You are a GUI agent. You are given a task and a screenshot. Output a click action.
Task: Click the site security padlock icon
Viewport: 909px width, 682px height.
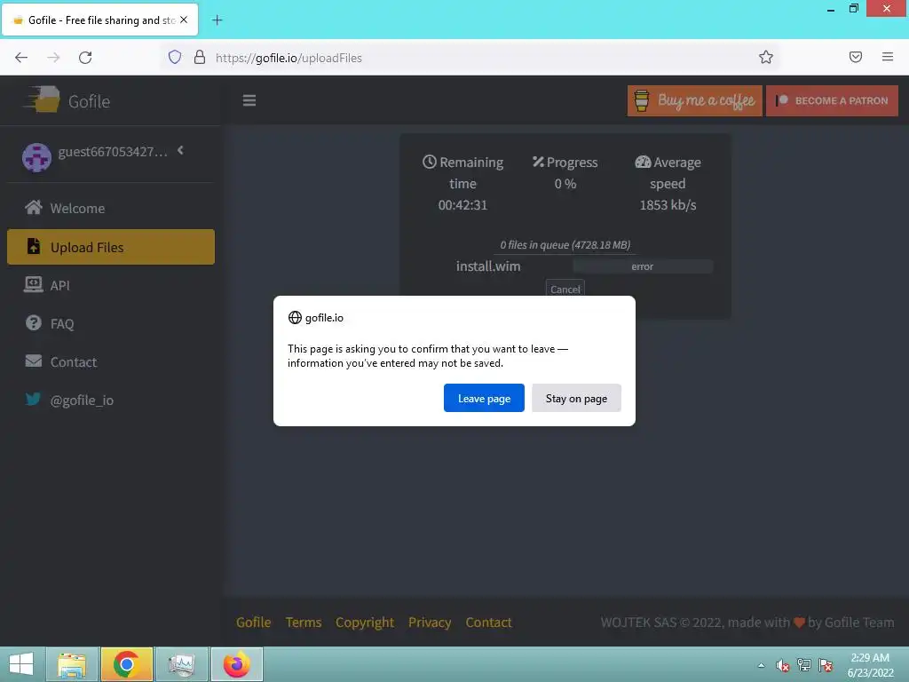[x=200, y=57]
